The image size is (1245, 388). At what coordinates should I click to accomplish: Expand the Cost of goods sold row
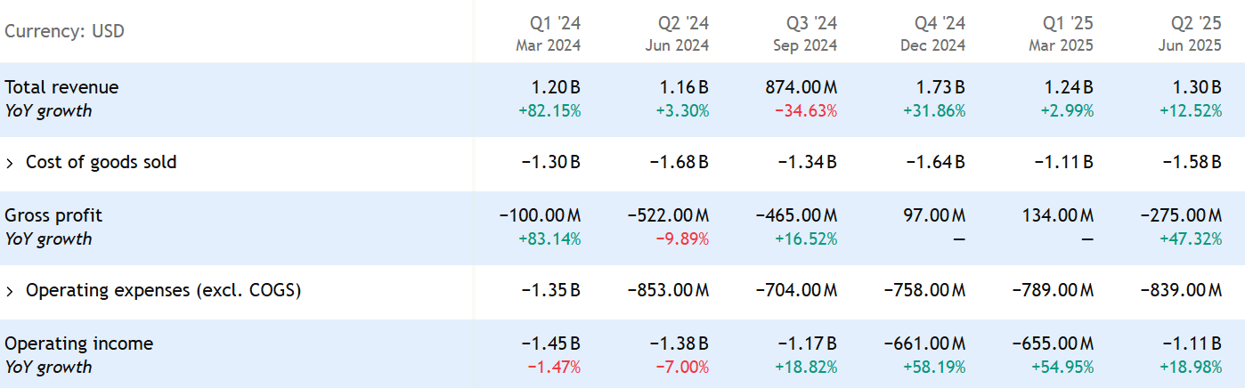tap(11, 163)
